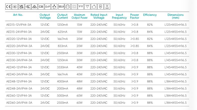Image resolution: width=197 pixels, height=110 pixels.
Task: Click the Maximum Output Power column header
Action: click(80, 16)
